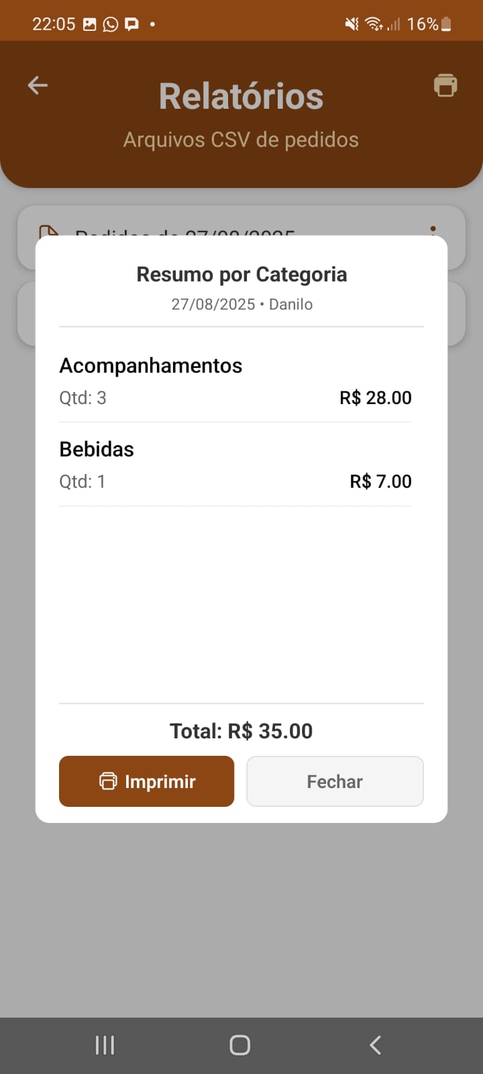
Task: Go back using the header arrow
Action: click(38, 85)
